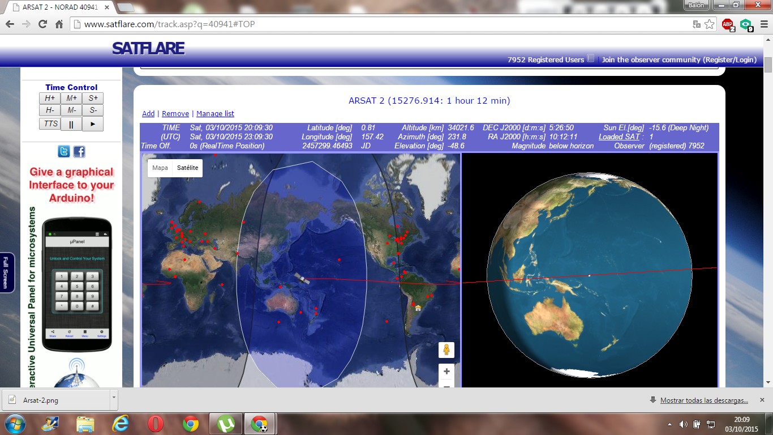Image resolution: width=773 pixels, height=435 pixels.
Task: Step back time with S- button
Action: 93,110
